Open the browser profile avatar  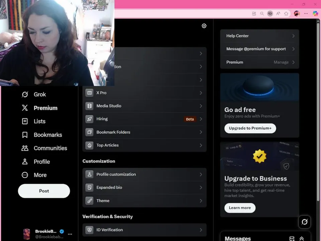(297, 14)
